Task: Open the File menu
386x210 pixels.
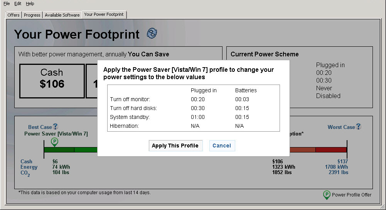Action: pos(7,3)
